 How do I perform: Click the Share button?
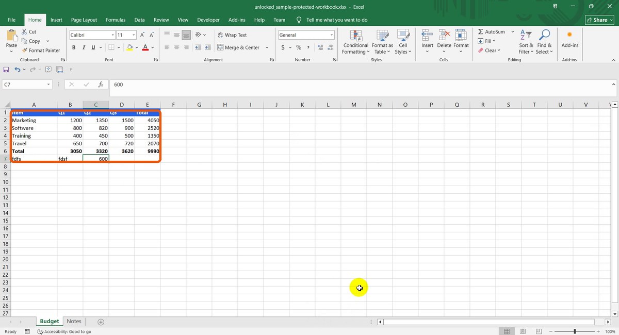(x=598, y=20)
